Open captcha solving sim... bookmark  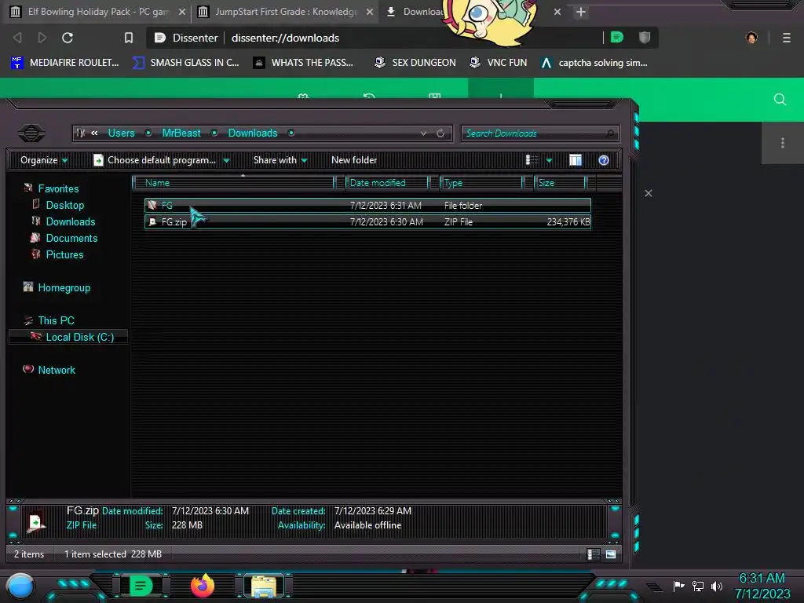(x=594, y=63)
